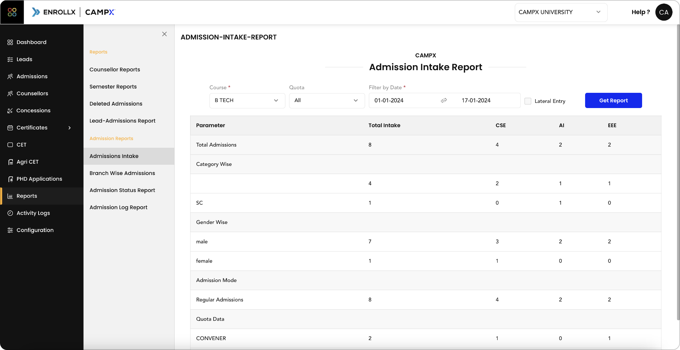Image resolution: width=680 pixels, height=350 pixels.
Task: Open Dashboard in the sidebar
Action: coord(42,42)
